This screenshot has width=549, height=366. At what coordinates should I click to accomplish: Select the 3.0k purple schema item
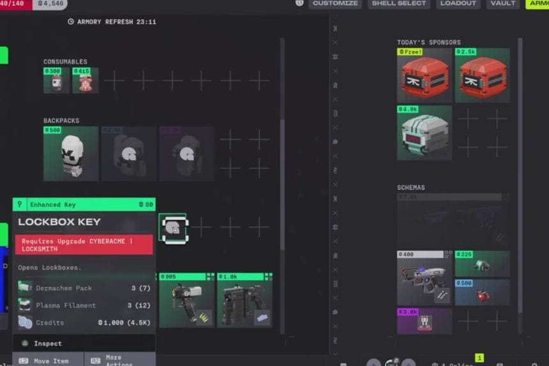click(424, 321)
